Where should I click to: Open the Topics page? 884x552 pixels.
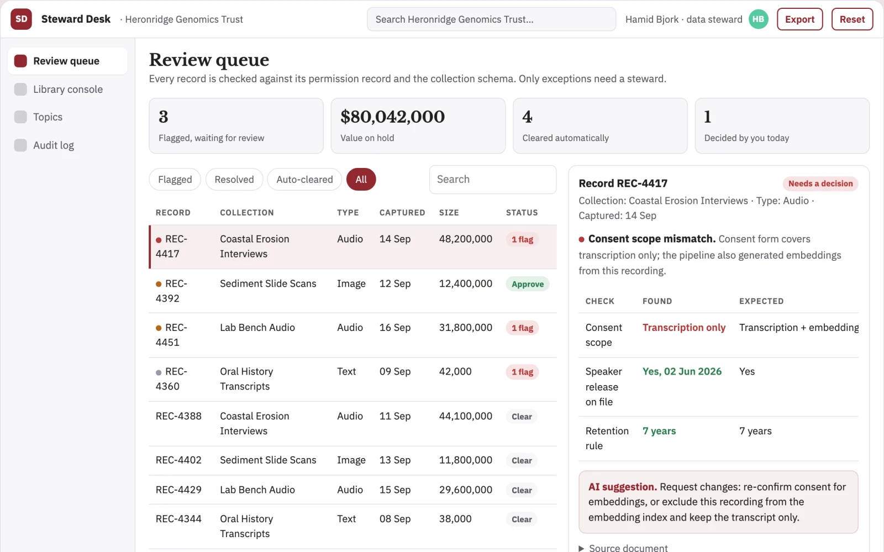(67, 117)
